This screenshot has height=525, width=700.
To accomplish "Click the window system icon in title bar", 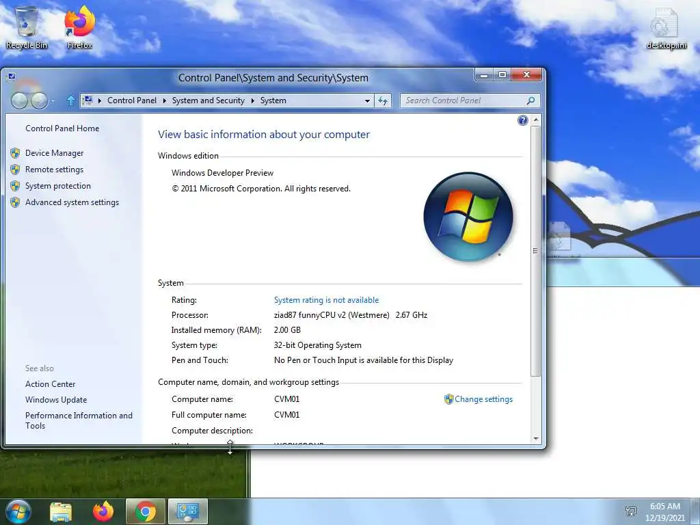I will [12, 77].
